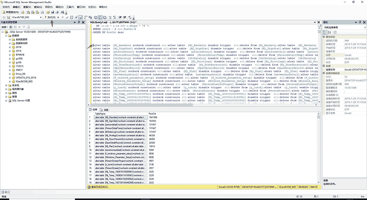Open the database selector ICardV100_WD dropdown

(x=41, y=17)
